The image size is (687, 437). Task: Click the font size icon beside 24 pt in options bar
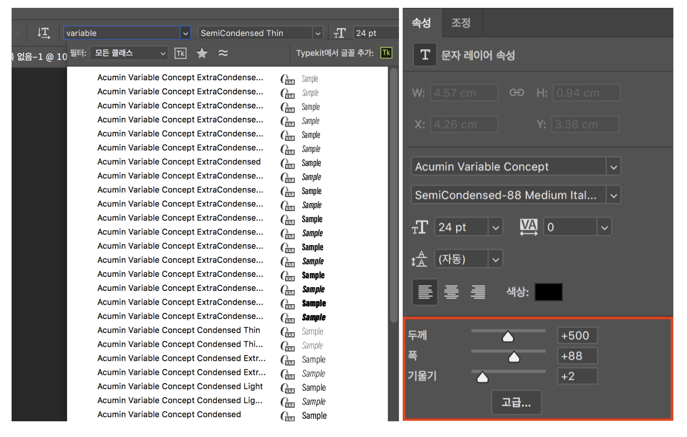point(340,33)
